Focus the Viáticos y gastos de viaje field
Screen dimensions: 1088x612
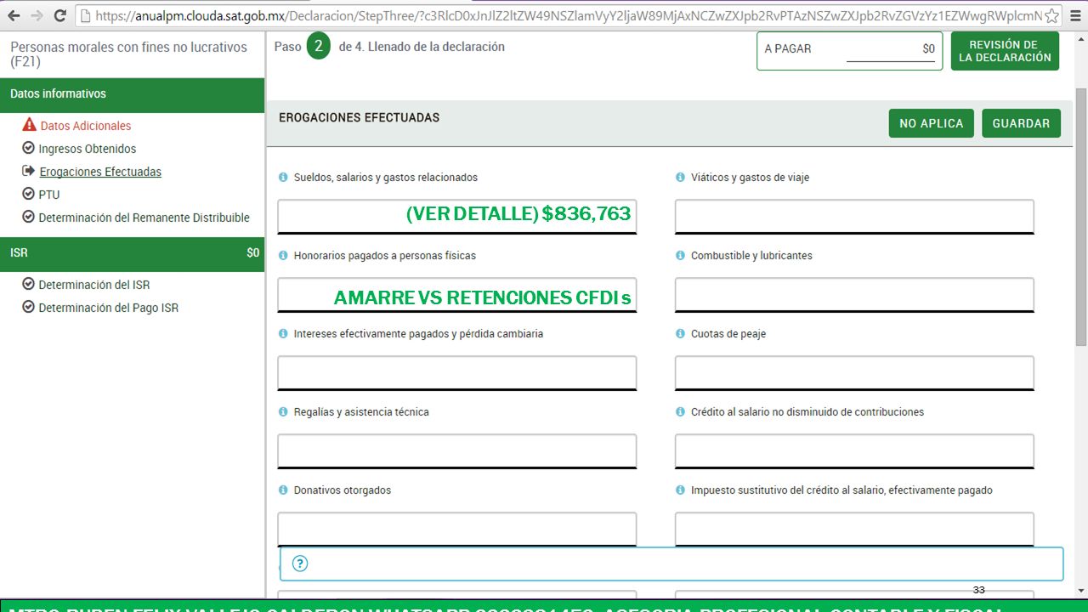(x=854, y=216)
